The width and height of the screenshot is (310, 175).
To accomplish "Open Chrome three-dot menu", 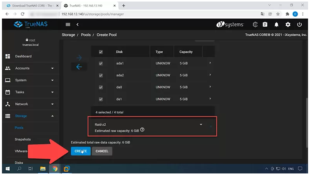I will (x=303, y=14).
